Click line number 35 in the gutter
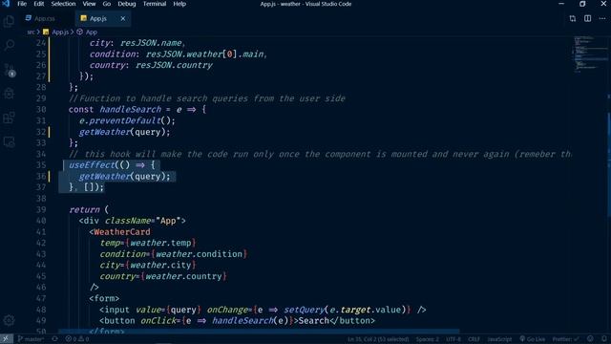This screenshot has height=344, width=611. [41, 165]
